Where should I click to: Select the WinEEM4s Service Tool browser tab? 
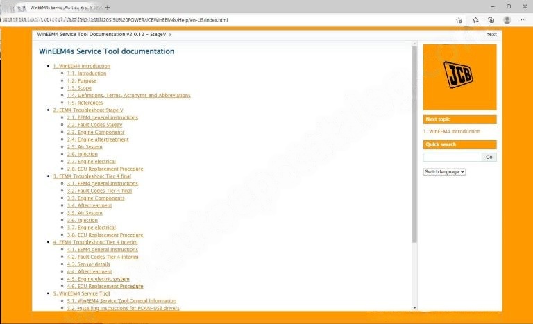tap(60, 7)
